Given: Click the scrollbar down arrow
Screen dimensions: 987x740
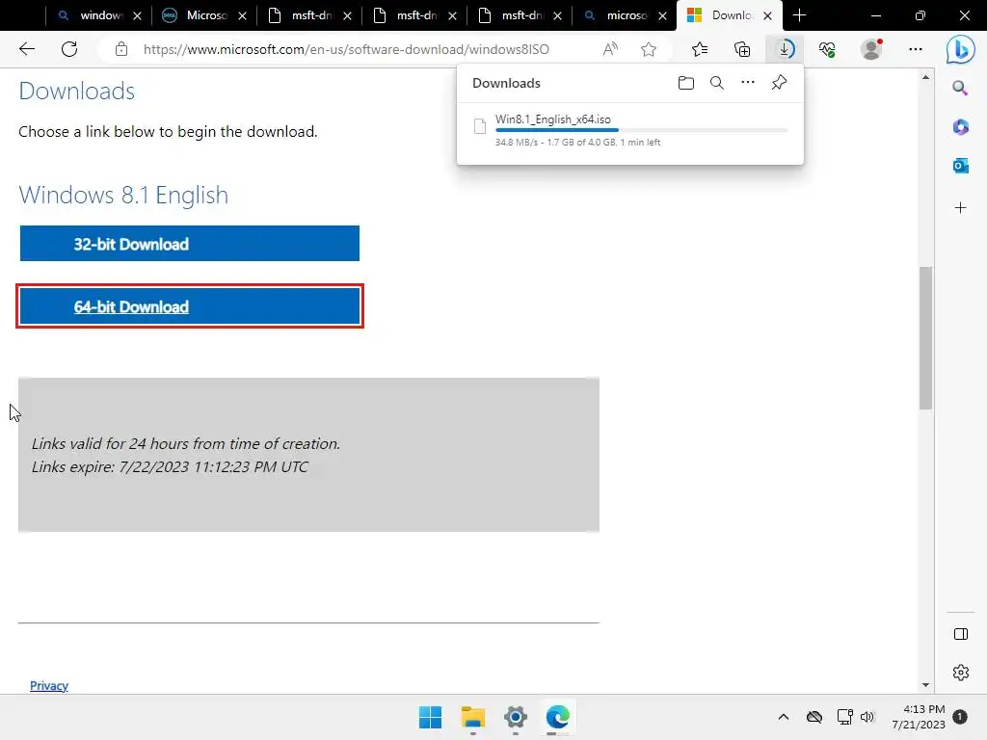Looking at the screenshot, I should [925, 685].
